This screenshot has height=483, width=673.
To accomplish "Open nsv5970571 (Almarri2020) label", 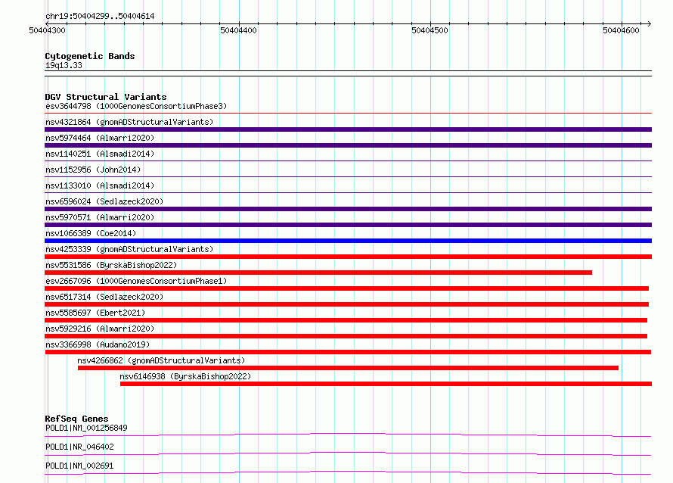I will click(100, 217).
